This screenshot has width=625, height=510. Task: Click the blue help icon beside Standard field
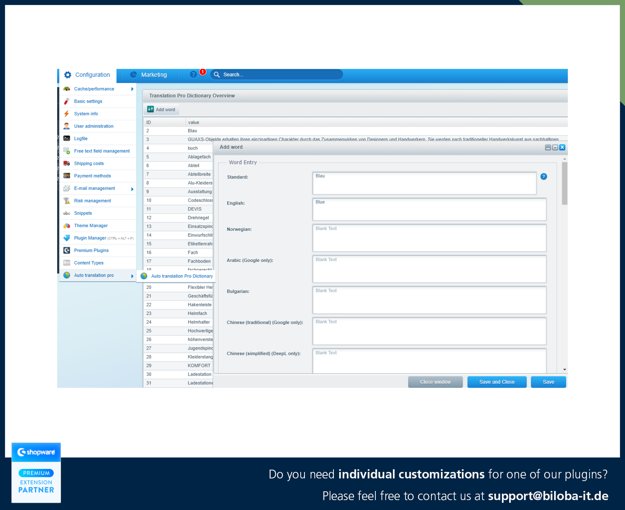(x=544, y=177)
